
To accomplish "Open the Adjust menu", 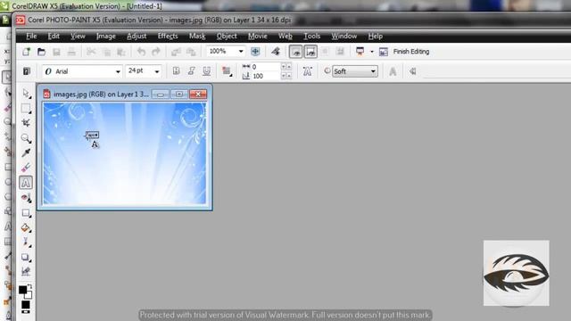I will click(137, 36).
